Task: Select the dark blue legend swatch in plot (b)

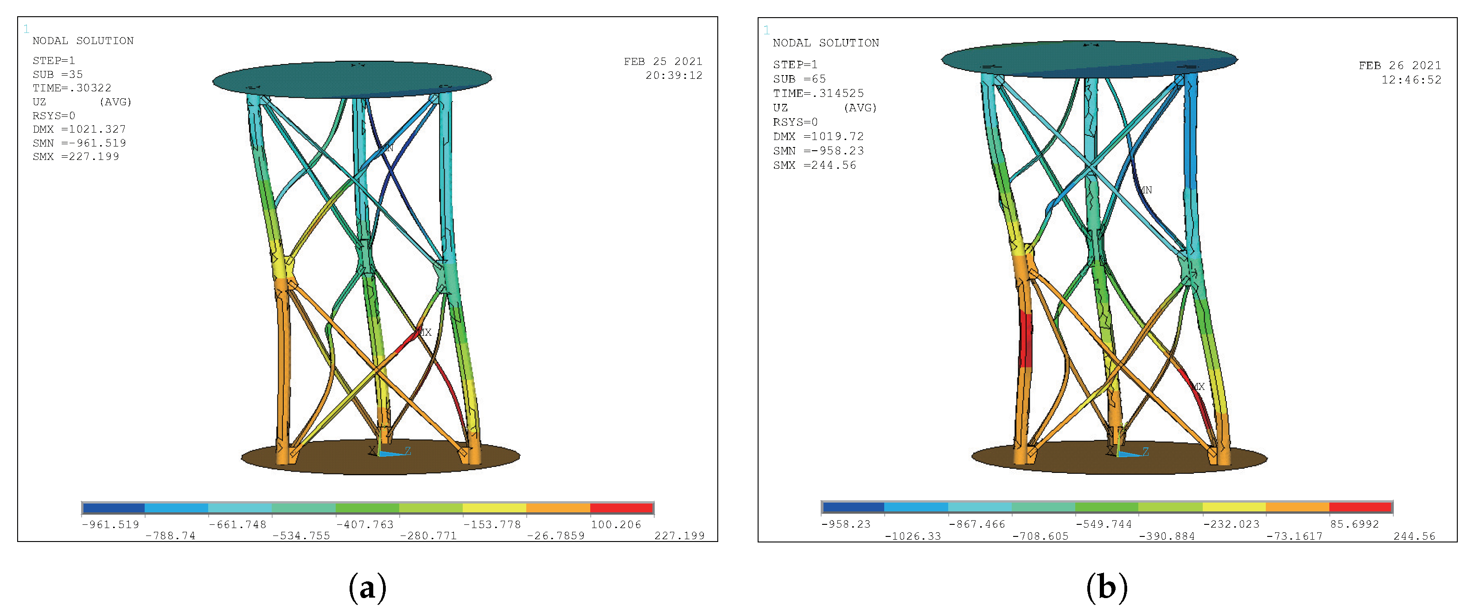Action: pyautogui.click(x=853, y=507)
